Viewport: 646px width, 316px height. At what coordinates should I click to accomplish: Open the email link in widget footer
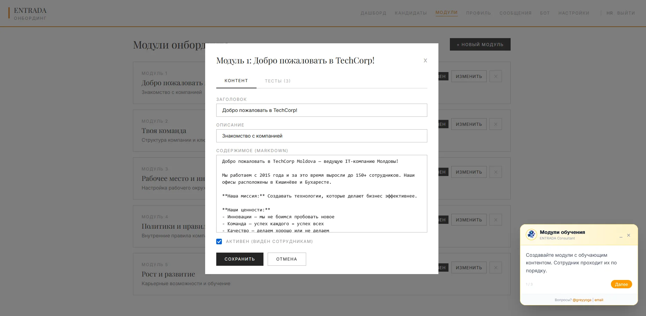[599, 300]
